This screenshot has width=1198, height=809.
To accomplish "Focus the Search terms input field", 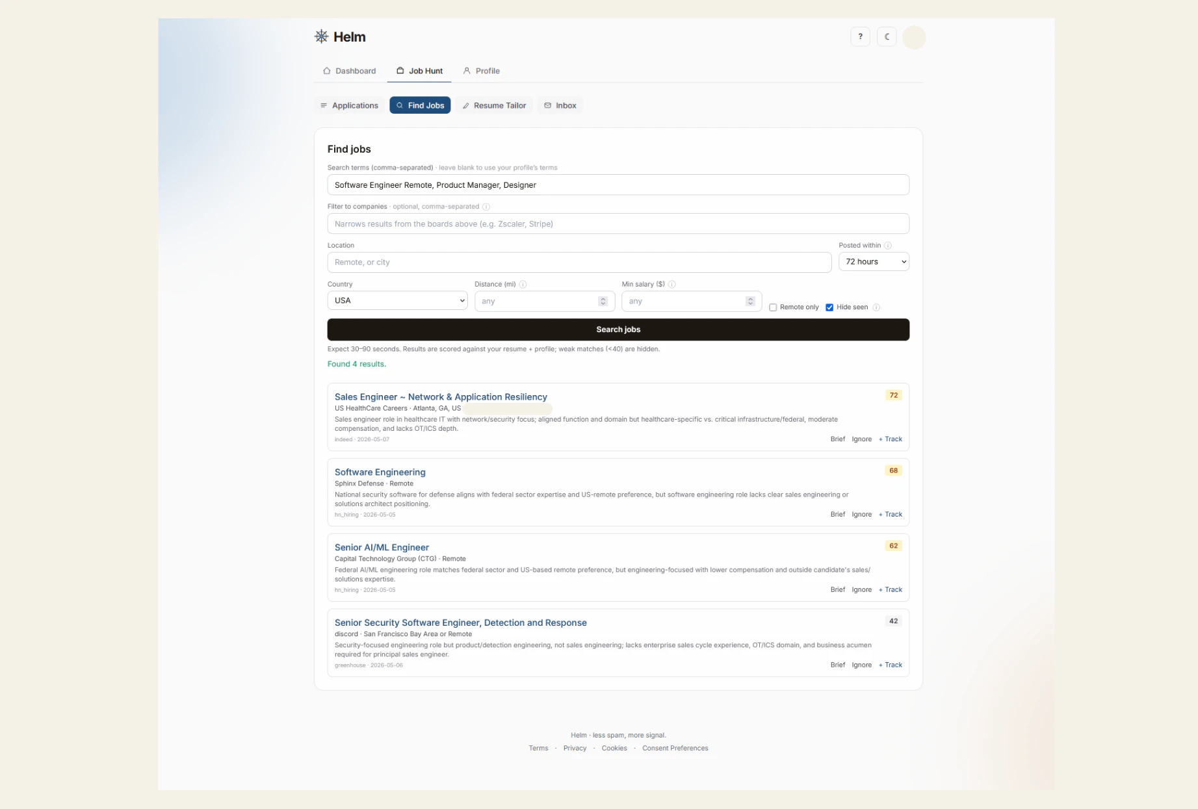I will pyautogui.click(x=618, y=185).
